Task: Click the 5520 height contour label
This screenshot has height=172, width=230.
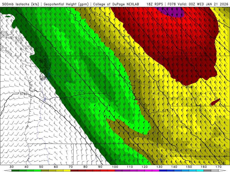Action: click(x=189, y=87)
